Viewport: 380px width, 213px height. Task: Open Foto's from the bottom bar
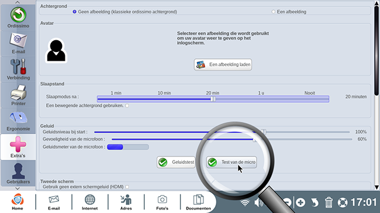pos(162,202)
